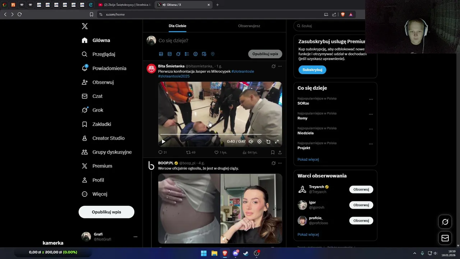
Task: Open Powiadomienia notifications
Action: 104,68
